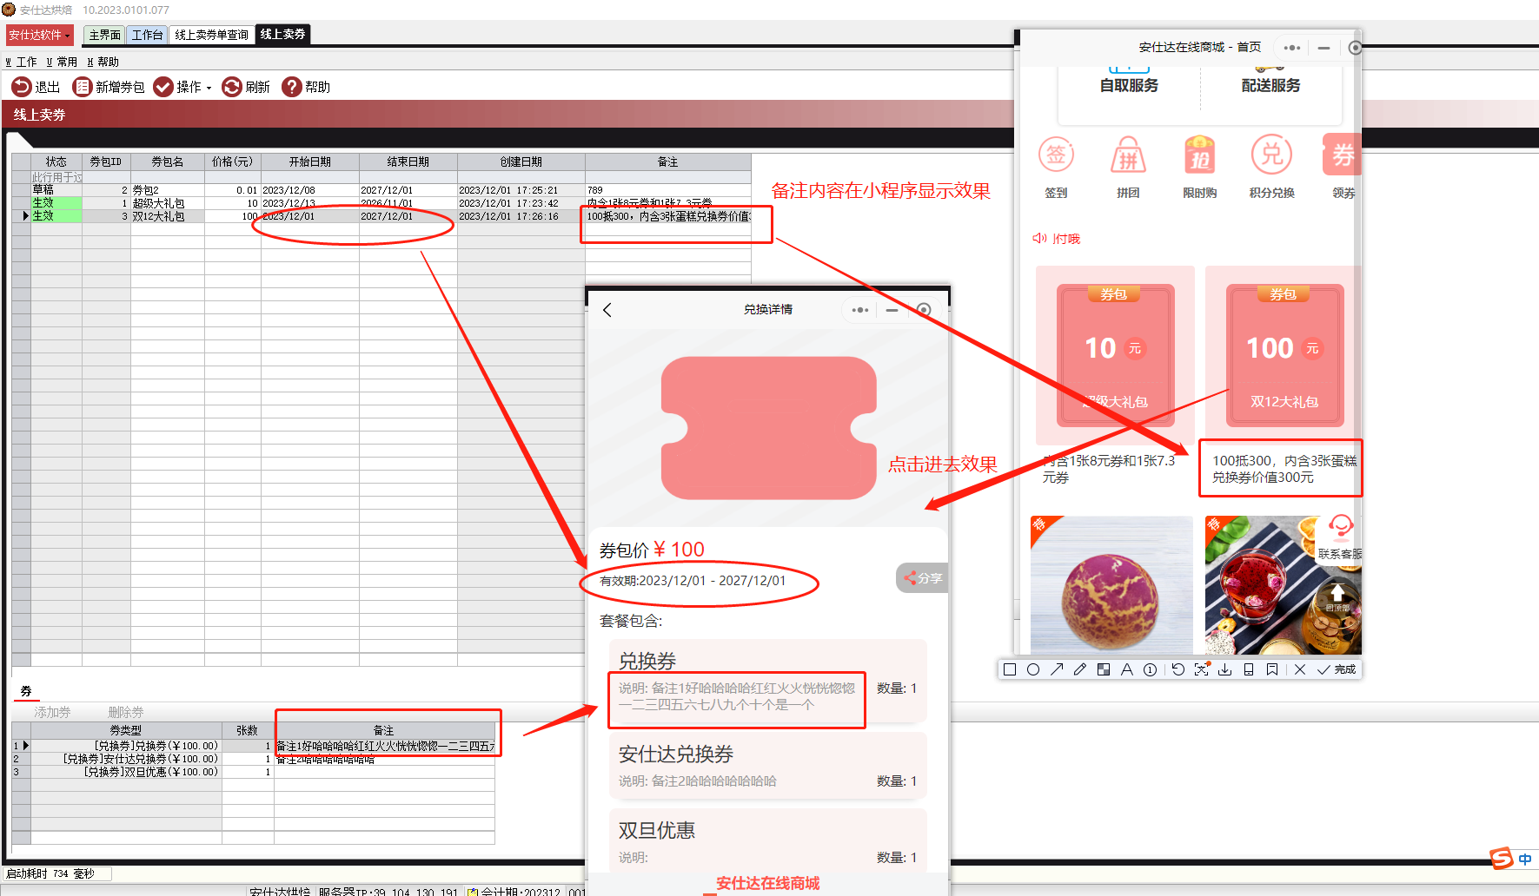Open the 100元 双12大礼包 coupon card
Viewport: 1539px width, 896px height.
[x=1284, y=355]
